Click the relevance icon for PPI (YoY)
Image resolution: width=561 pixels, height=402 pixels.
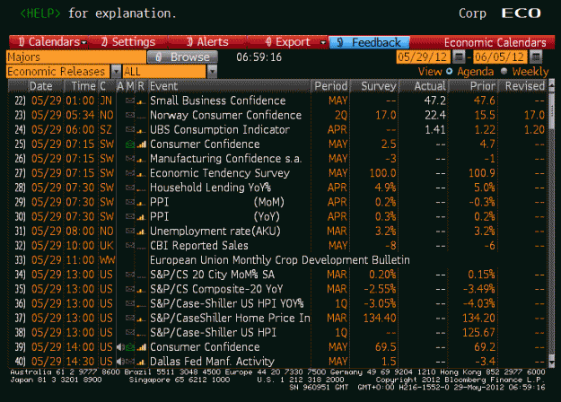(x=141, y=217)
